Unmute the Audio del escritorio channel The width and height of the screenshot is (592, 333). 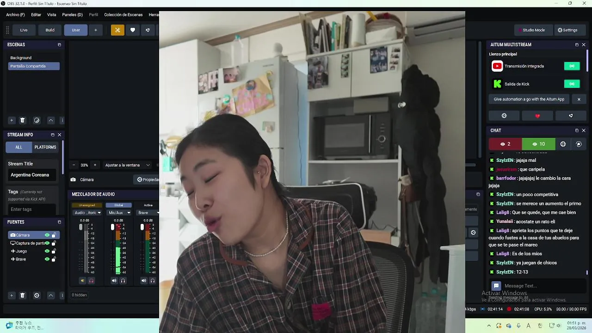83,281
